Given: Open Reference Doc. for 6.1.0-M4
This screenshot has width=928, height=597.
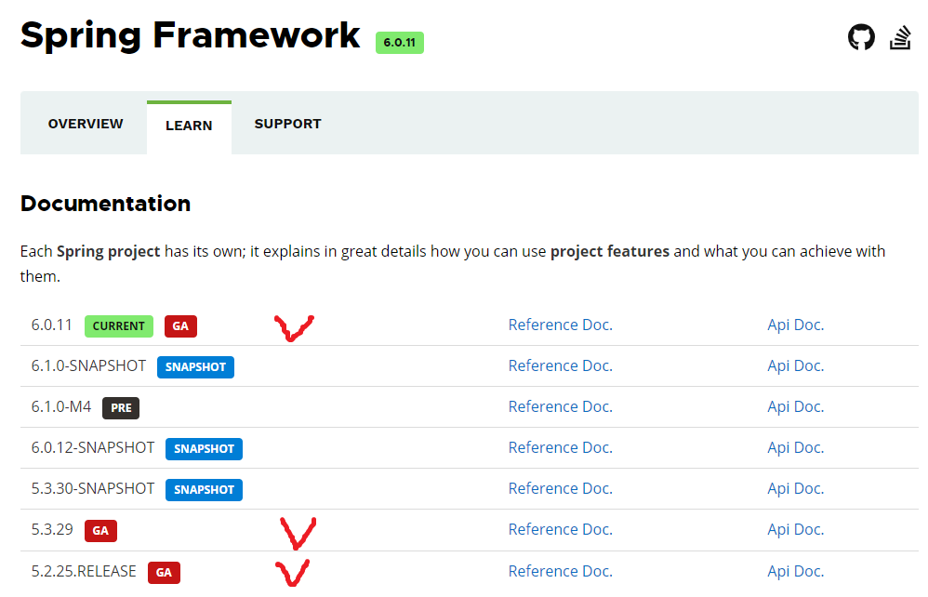Looking at the screenshot, I should tap(560, 406).
